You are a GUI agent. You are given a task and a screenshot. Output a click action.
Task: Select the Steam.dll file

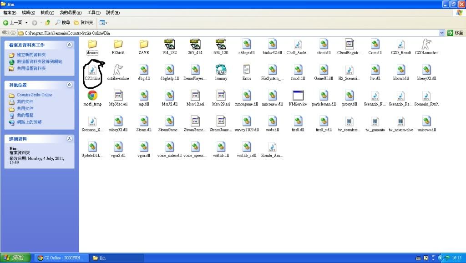pos(144,124)
